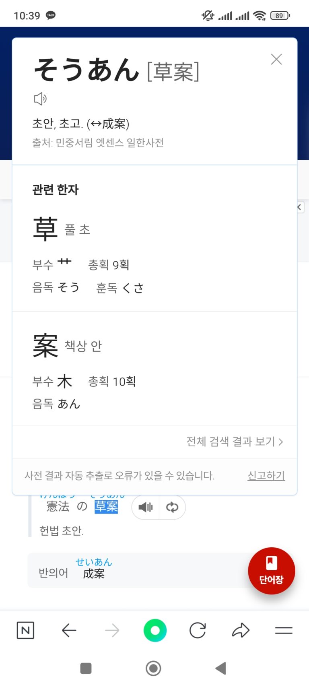The width and height of the screenshot is (309, 687).
Task: Open kanji entry for 案
Action: coord(45,345)
